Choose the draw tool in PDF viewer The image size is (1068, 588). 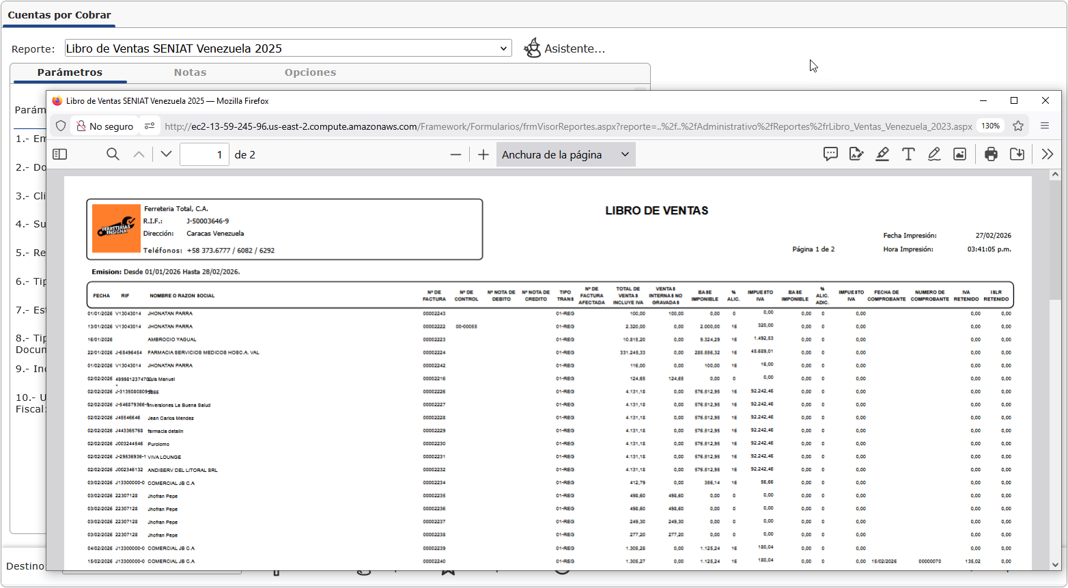pyautogui.click(x=934, y=154)
